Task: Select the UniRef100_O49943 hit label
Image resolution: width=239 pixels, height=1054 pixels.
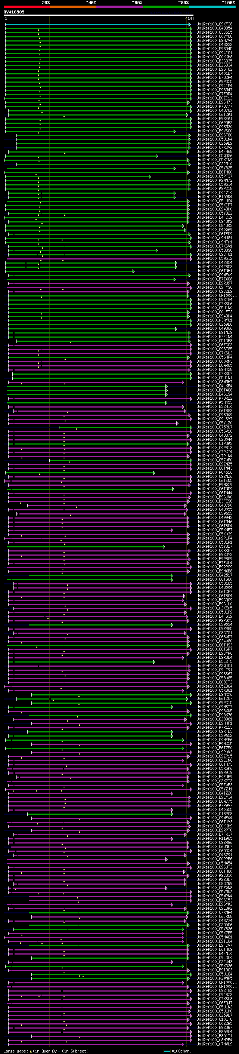Action: click(x=214, y=517)
